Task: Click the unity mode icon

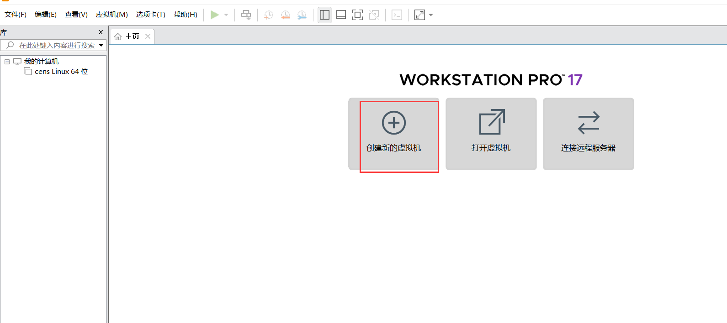Action: pos(374,15)
